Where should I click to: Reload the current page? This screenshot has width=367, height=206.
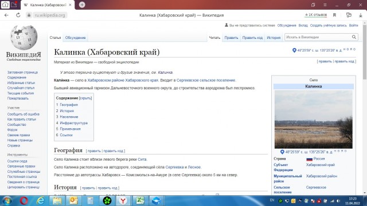click(x=18, y=15)
